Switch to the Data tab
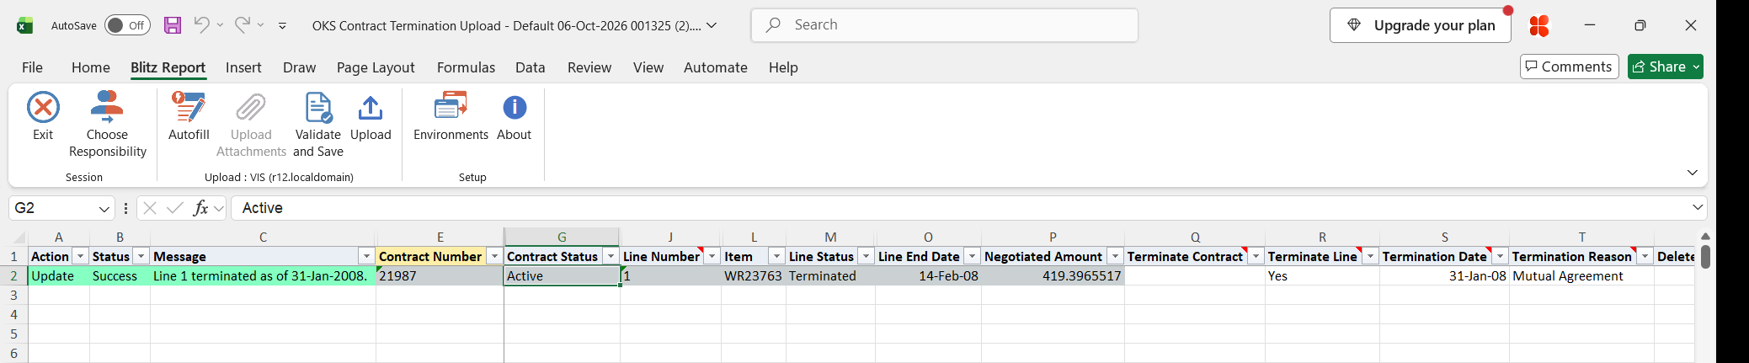1749x363 pixels. [531, 67]
